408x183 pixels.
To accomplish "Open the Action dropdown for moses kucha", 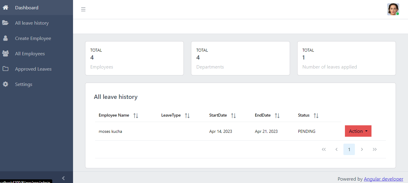I will 358,131.
